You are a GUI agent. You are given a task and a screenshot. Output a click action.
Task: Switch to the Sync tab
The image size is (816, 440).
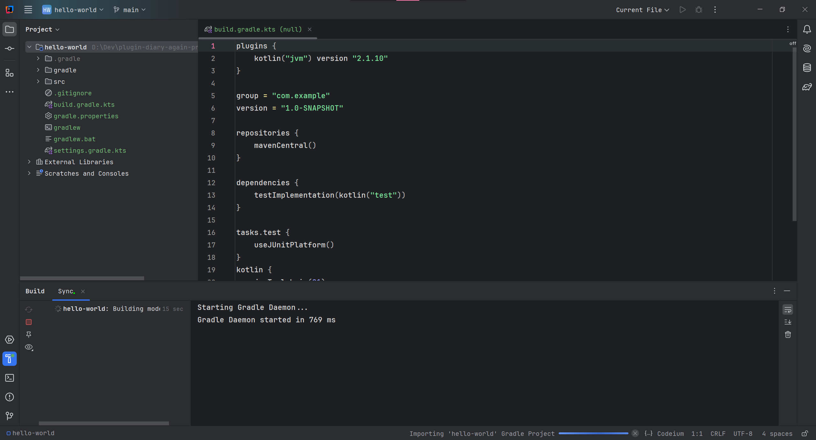point(66,291)
